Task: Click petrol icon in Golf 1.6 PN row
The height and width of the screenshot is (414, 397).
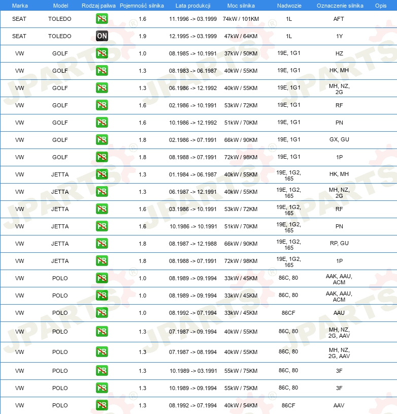Action: click(x=102, y=123)
